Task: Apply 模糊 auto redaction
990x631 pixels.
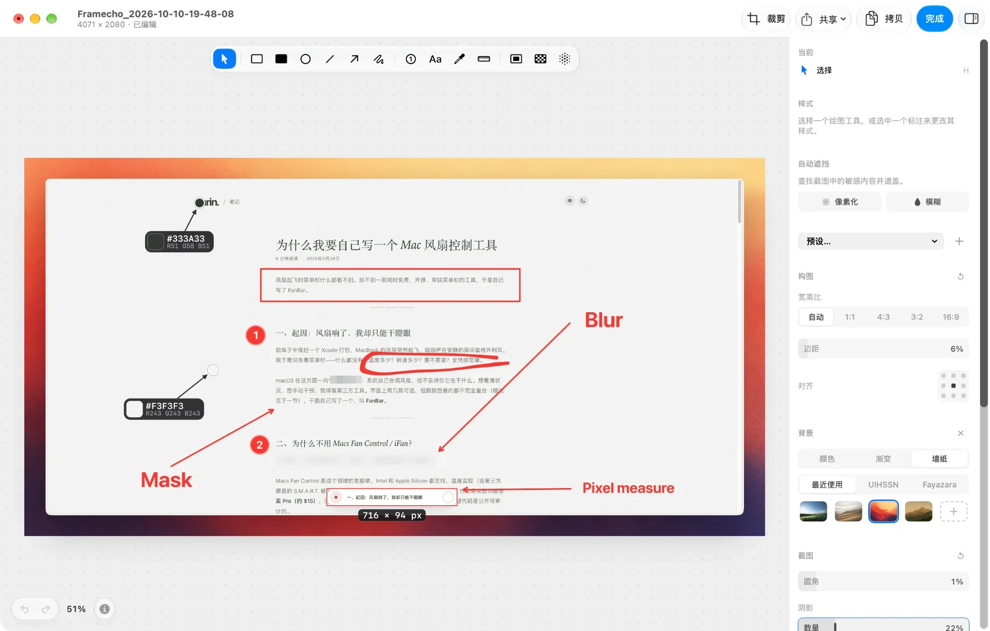Action: point(927,201)
